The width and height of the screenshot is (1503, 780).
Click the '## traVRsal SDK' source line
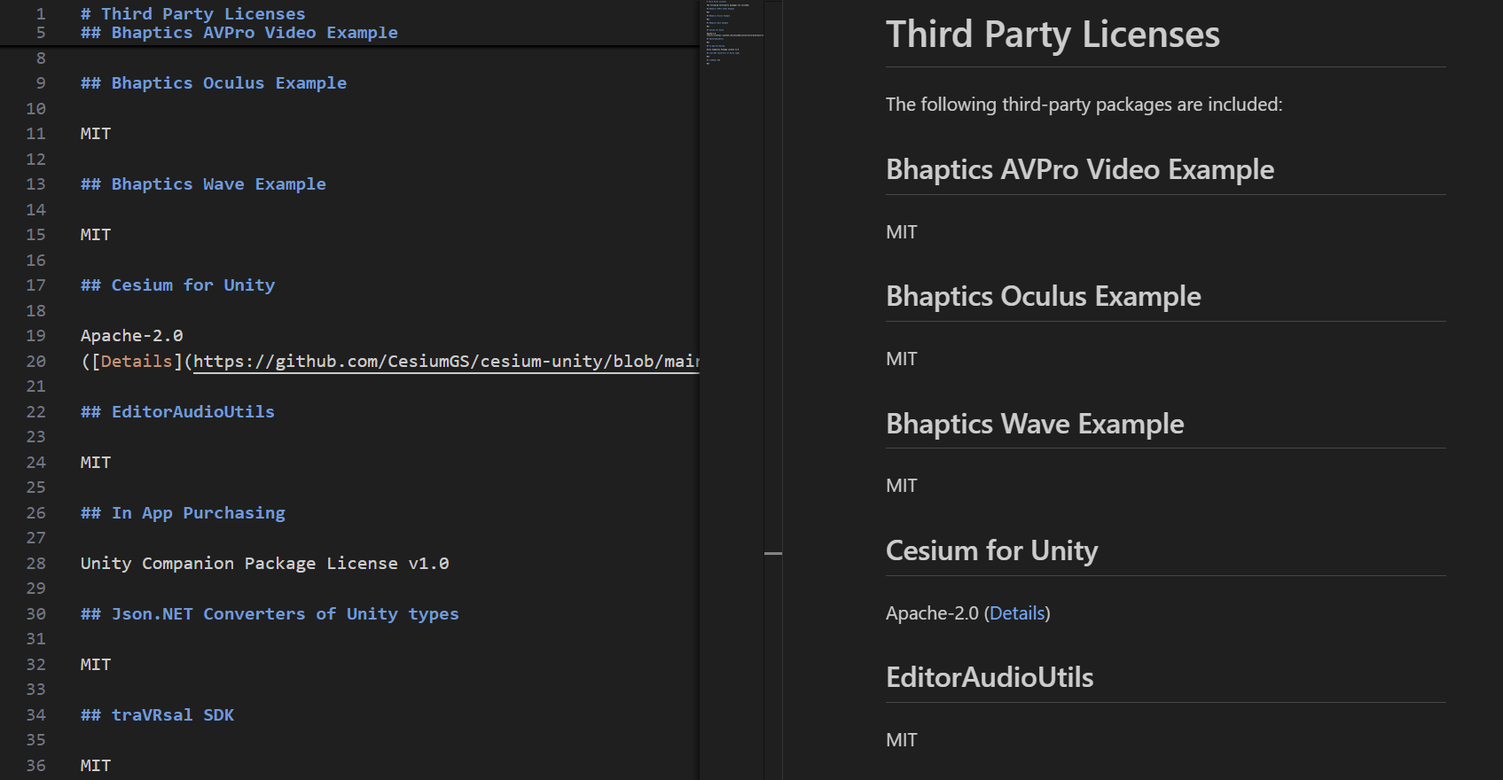pos(157,715)
